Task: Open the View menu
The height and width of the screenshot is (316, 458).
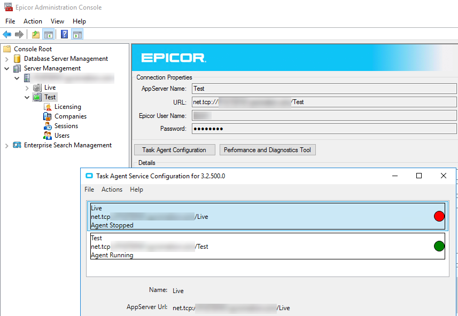Action: tap(57, 21)
